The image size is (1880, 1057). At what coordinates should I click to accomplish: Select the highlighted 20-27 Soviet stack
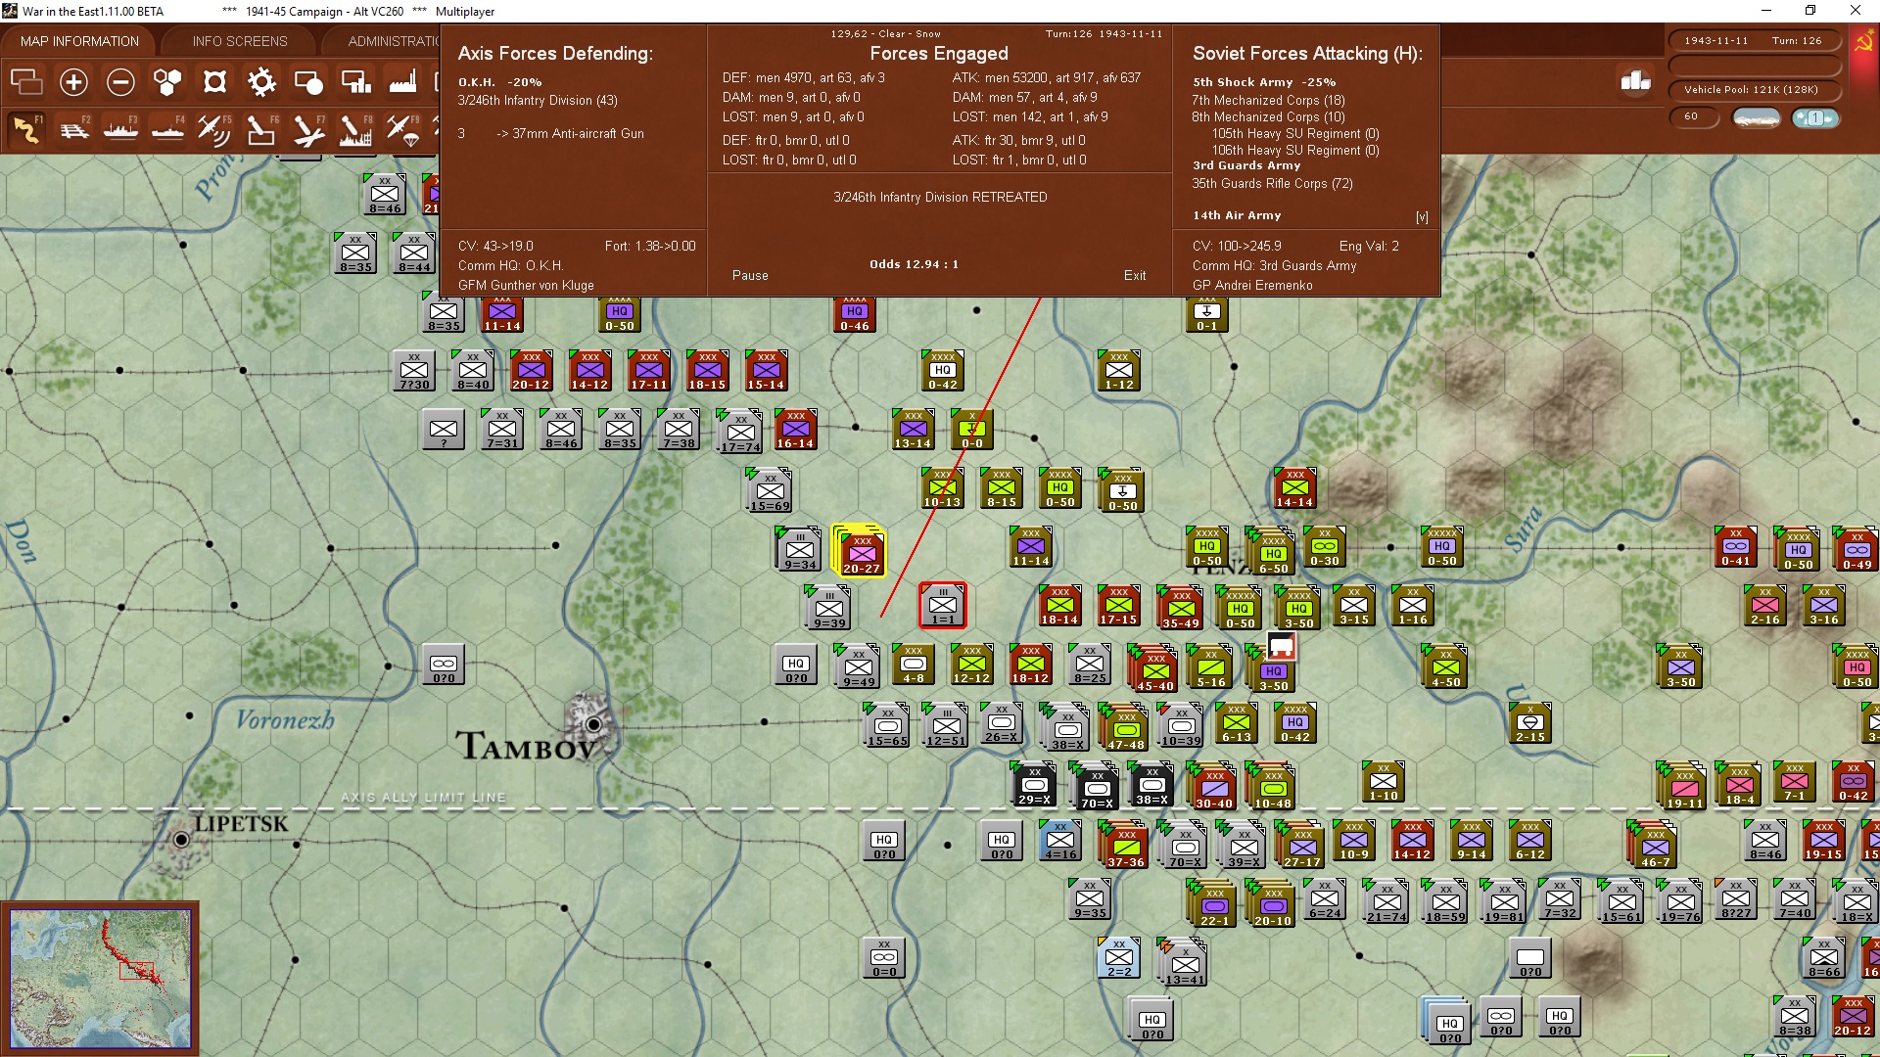tap(861, 552)
